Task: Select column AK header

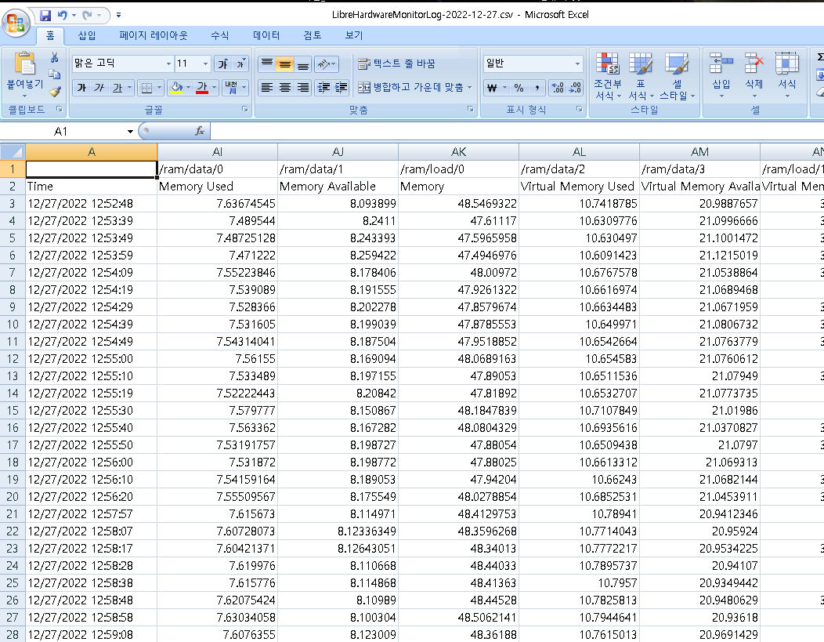Action: coord(458,152)
